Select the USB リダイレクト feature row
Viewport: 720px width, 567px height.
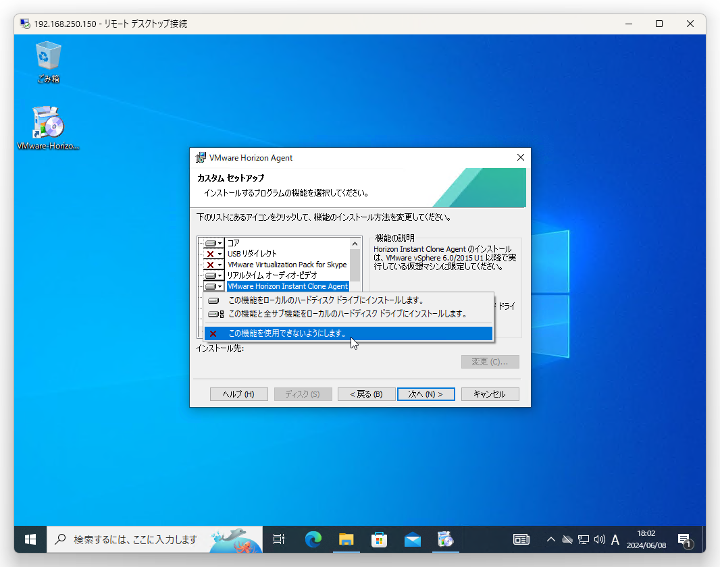coord(252,254)
